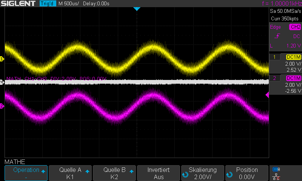
Task: Click the Delay:0.00s readout
Action: (x=96, y=3)
